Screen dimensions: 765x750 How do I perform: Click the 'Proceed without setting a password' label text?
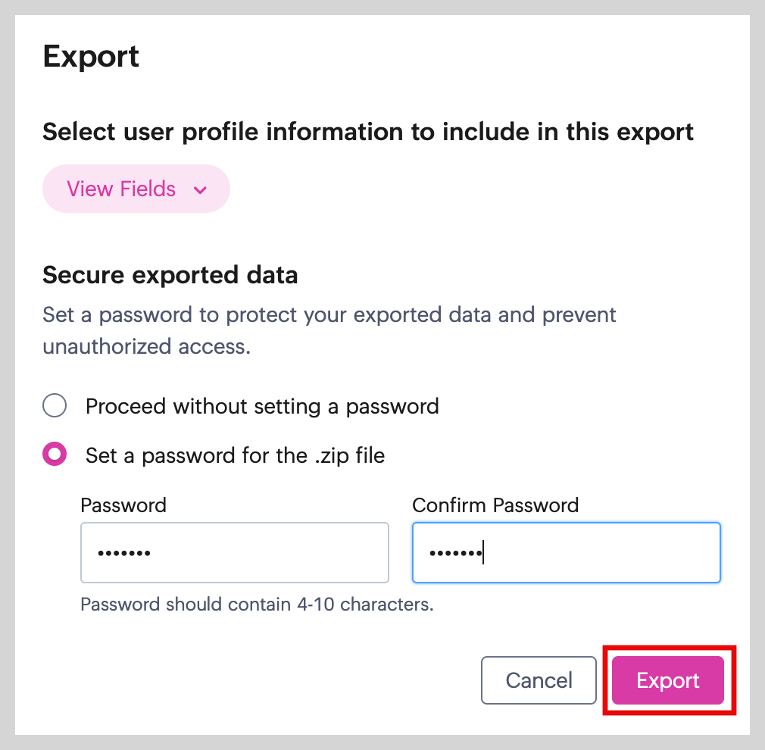click(x=262, y=406)
